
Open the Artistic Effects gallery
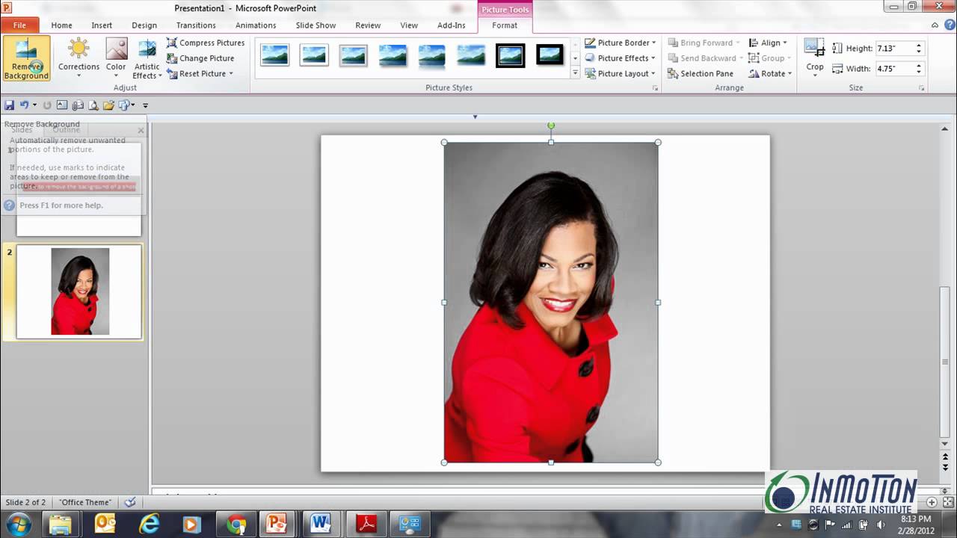[x=147, y=58]
